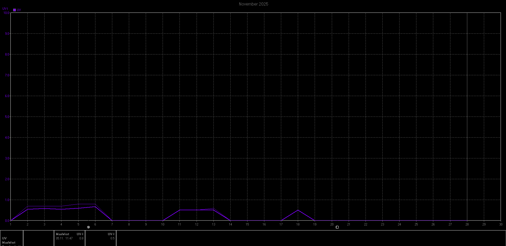The width and height of the screenshot is (506, 246).
Task: Click the UV peak point at day 18
Action: tap(298, 210)
